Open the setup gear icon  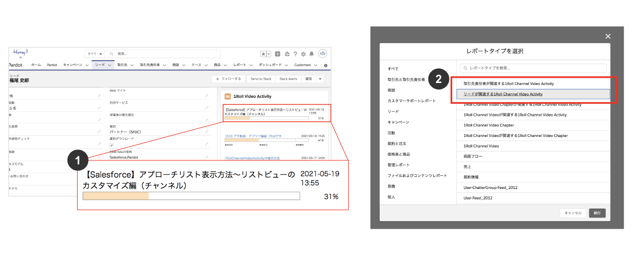[x=303, y=54]
